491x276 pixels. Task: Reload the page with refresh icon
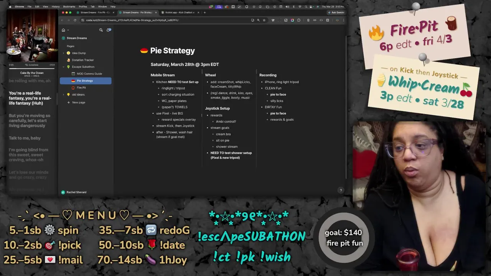75,20
